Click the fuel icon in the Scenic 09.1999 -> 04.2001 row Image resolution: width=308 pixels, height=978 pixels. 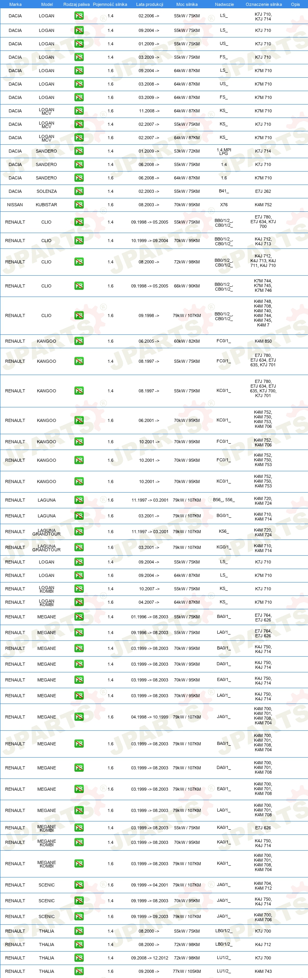click(x=79, y=885)
